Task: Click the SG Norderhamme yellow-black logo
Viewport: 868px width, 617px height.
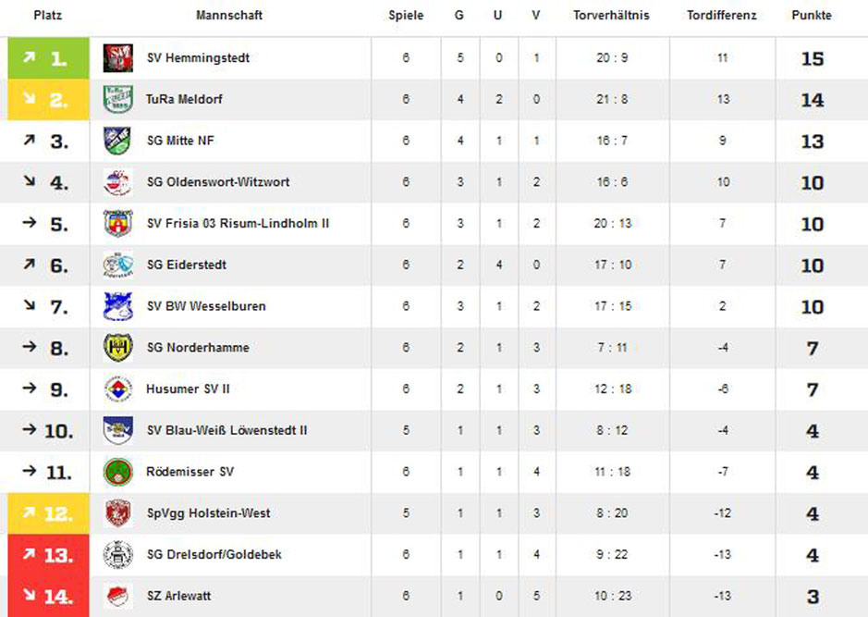Action: tap(118, 348)
